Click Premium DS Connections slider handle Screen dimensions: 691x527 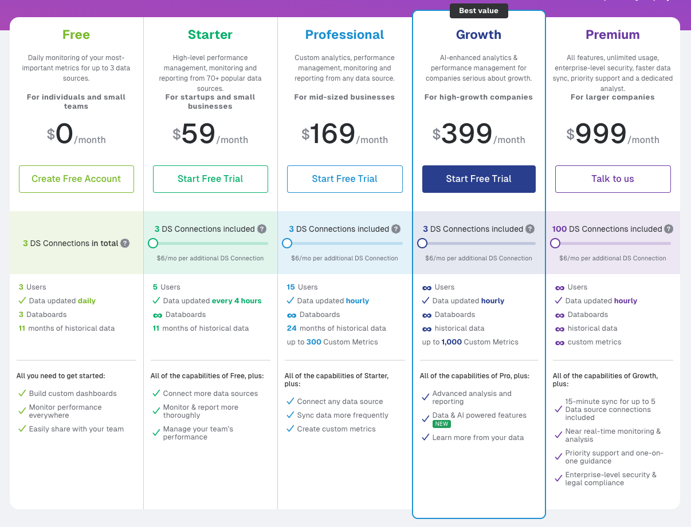(555, 243)
